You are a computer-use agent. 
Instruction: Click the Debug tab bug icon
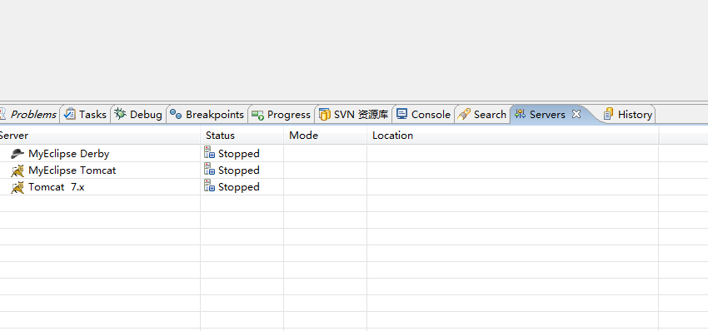click(120, 114)
